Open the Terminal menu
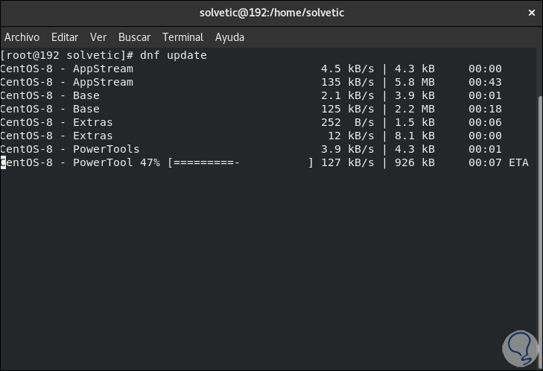Screen dimensions: 543x371 pos(182,37)
